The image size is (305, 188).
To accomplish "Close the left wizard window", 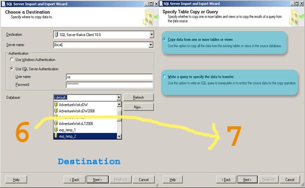I will click(156, 4).
